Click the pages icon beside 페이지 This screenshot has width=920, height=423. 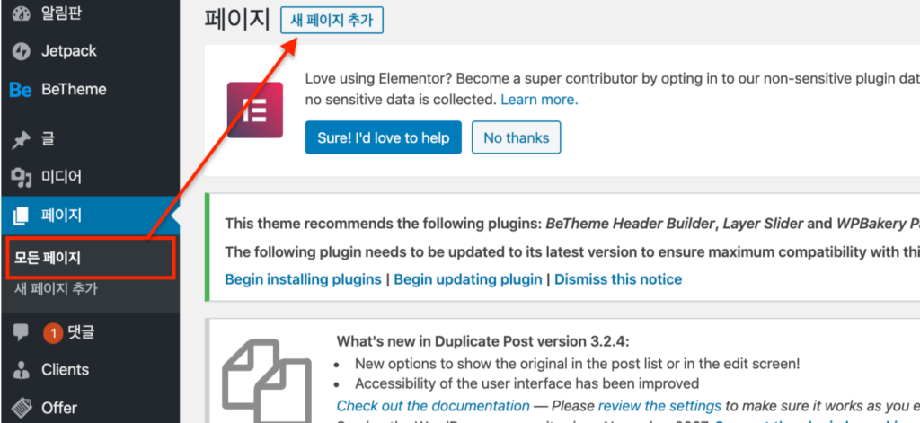(20, 216)
